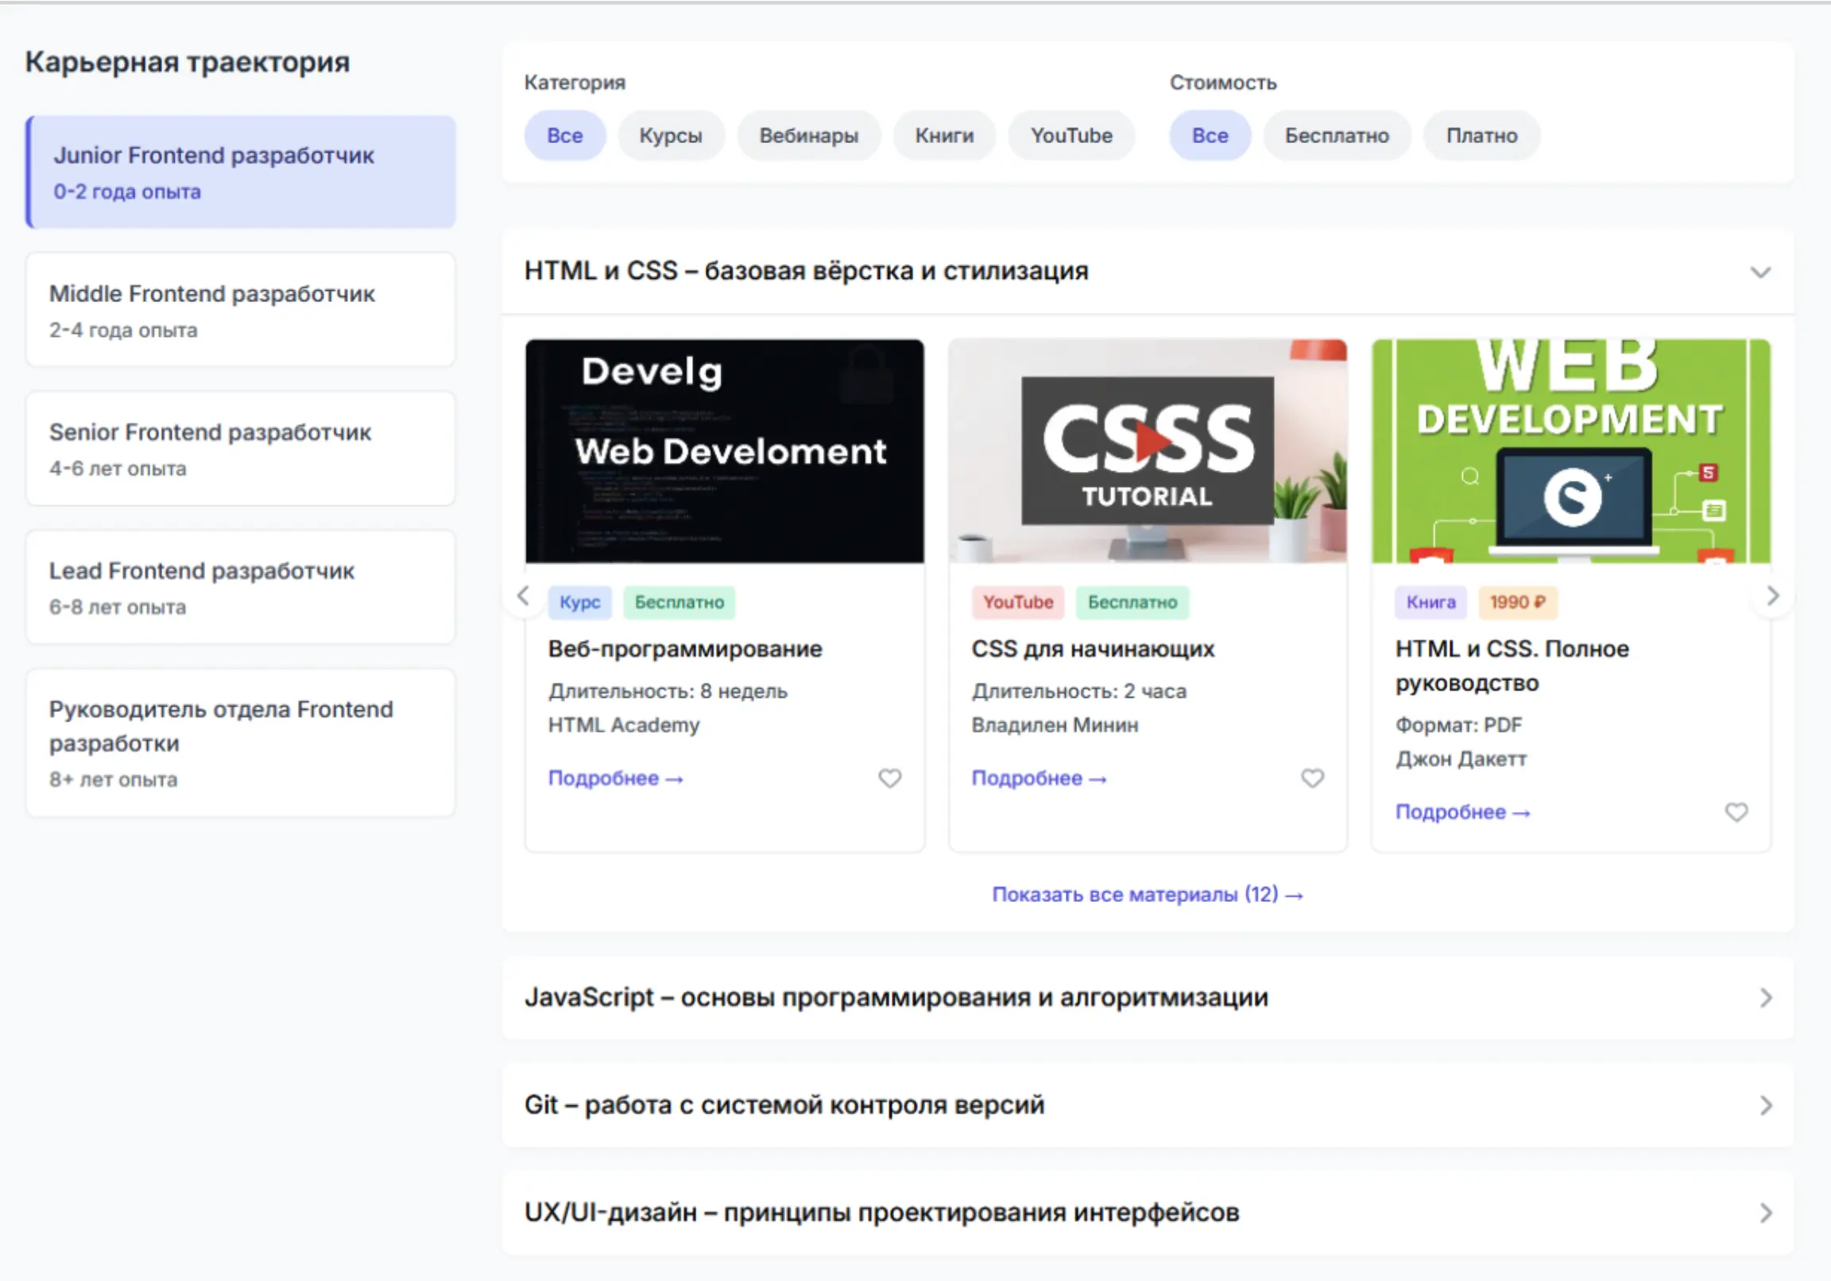The image size is (1831, 1281).
Task: Click the Джон Дакетт author text
Action: [x=1461, y=760]
